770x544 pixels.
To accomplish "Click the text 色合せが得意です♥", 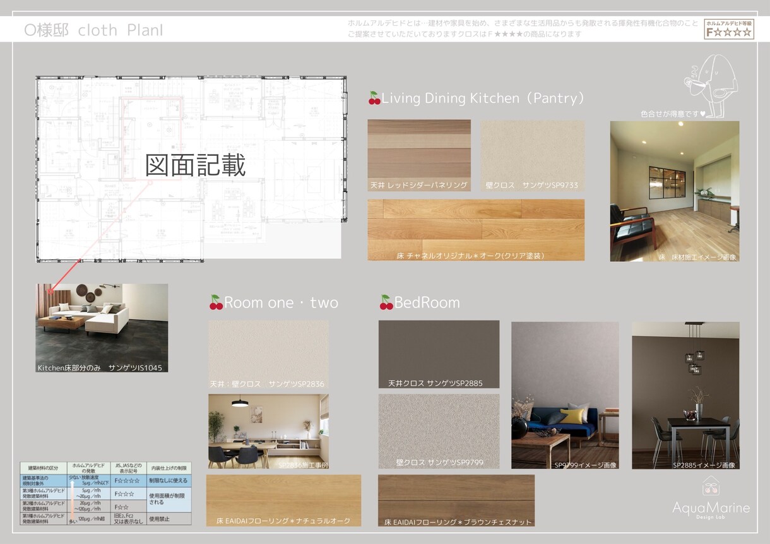I will click(x=673, y=114).
